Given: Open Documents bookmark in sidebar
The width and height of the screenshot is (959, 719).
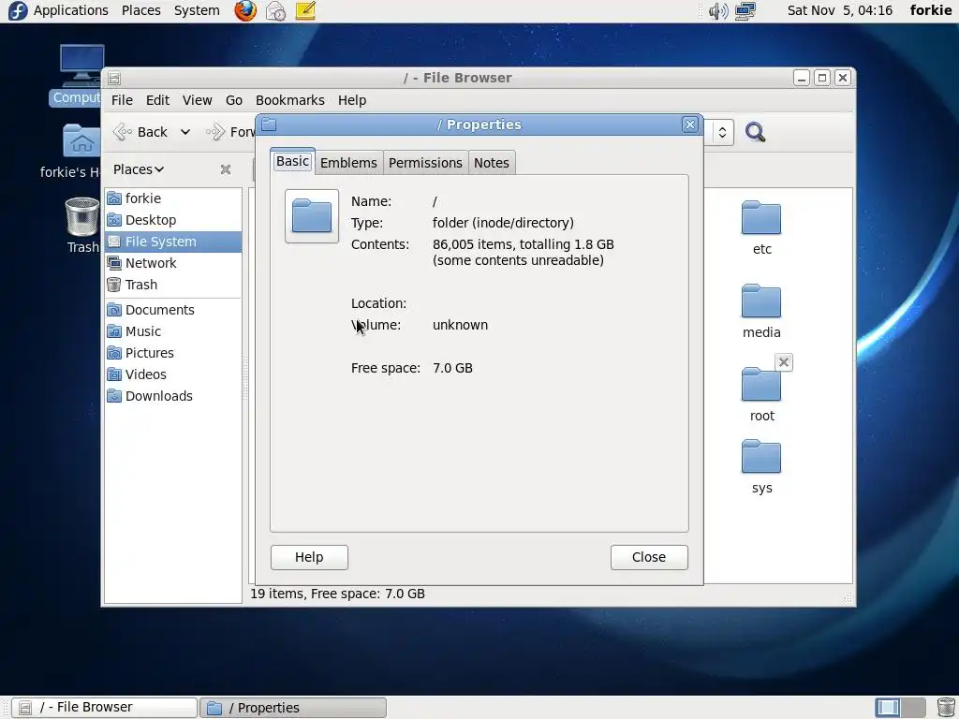Looking at the screenshot, I should 173,310.
